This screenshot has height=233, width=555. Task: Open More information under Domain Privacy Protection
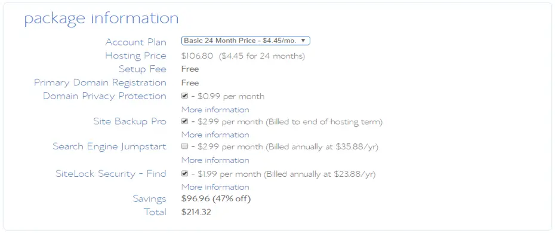click(x=215, y=109)
